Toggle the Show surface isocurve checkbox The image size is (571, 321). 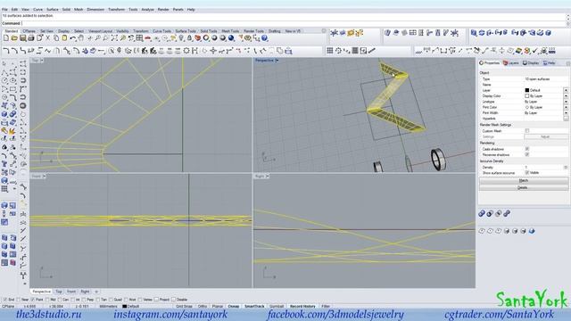pos(527,172)
